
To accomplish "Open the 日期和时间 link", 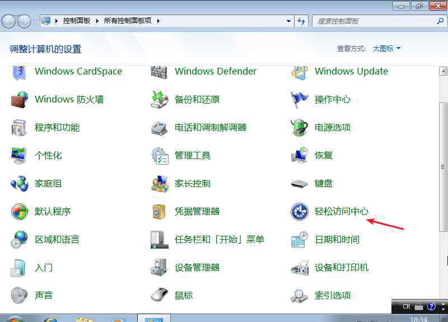I will pos(337,240).
